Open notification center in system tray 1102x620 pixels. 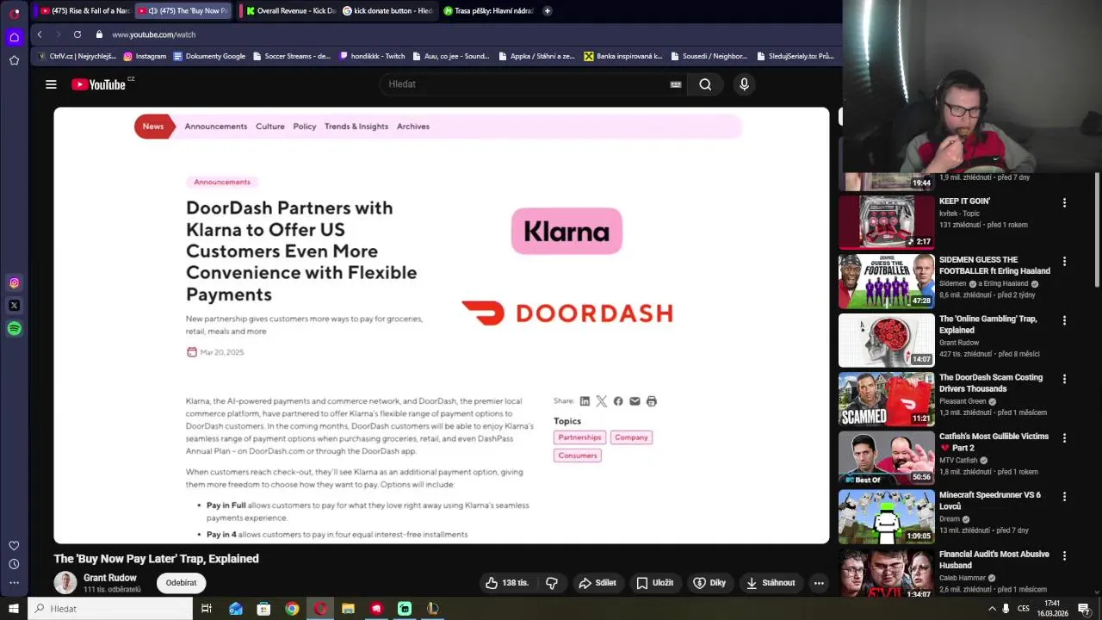(x=1085, y=609)
